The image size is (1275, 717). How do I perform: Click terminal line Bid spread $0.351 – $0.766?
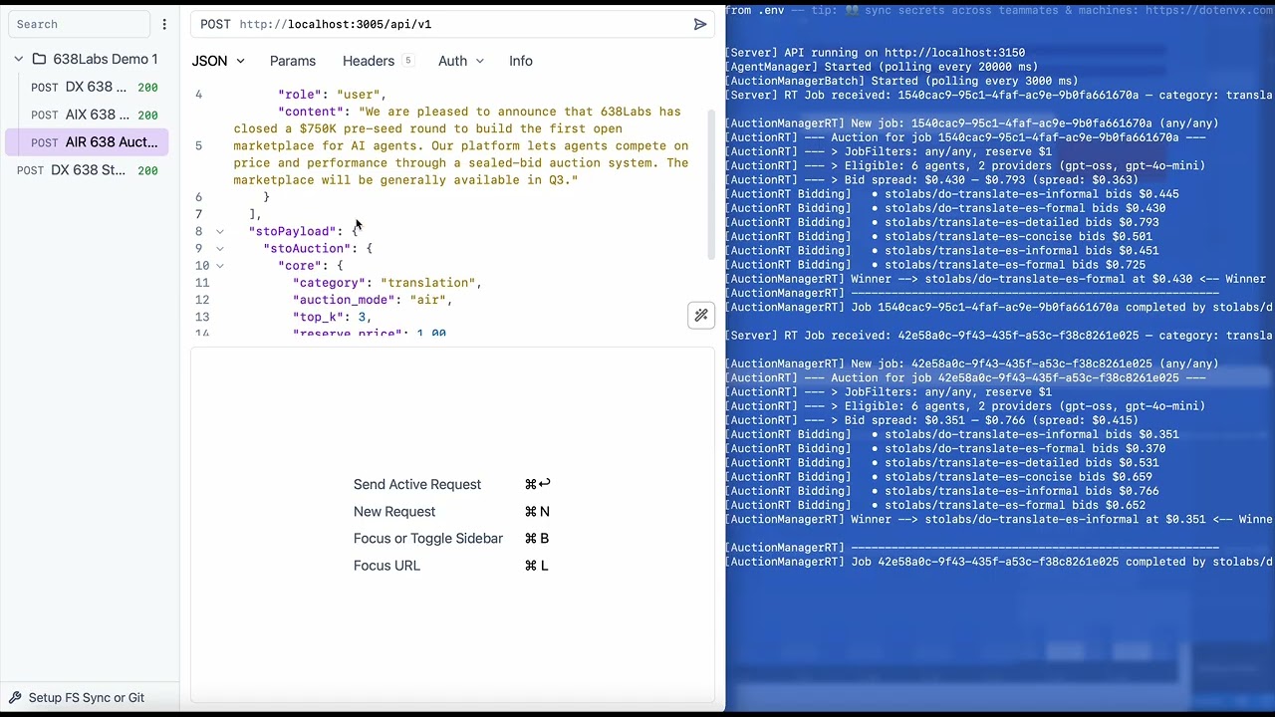click(x=931, y=420)
